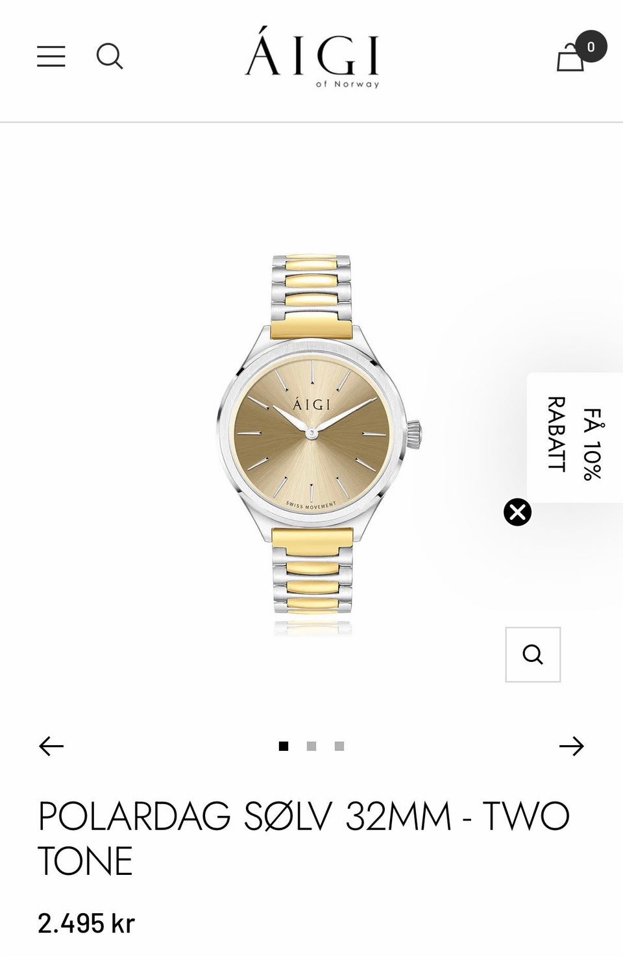Select first image carousel dot
The image size is (623, 956).
click(x=284, y=746)
